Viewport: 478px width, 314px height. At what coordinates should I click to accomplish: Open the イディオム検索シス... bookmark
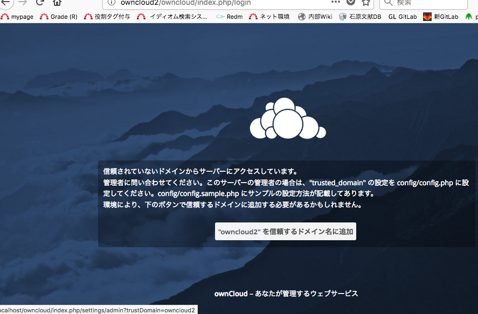172,17
